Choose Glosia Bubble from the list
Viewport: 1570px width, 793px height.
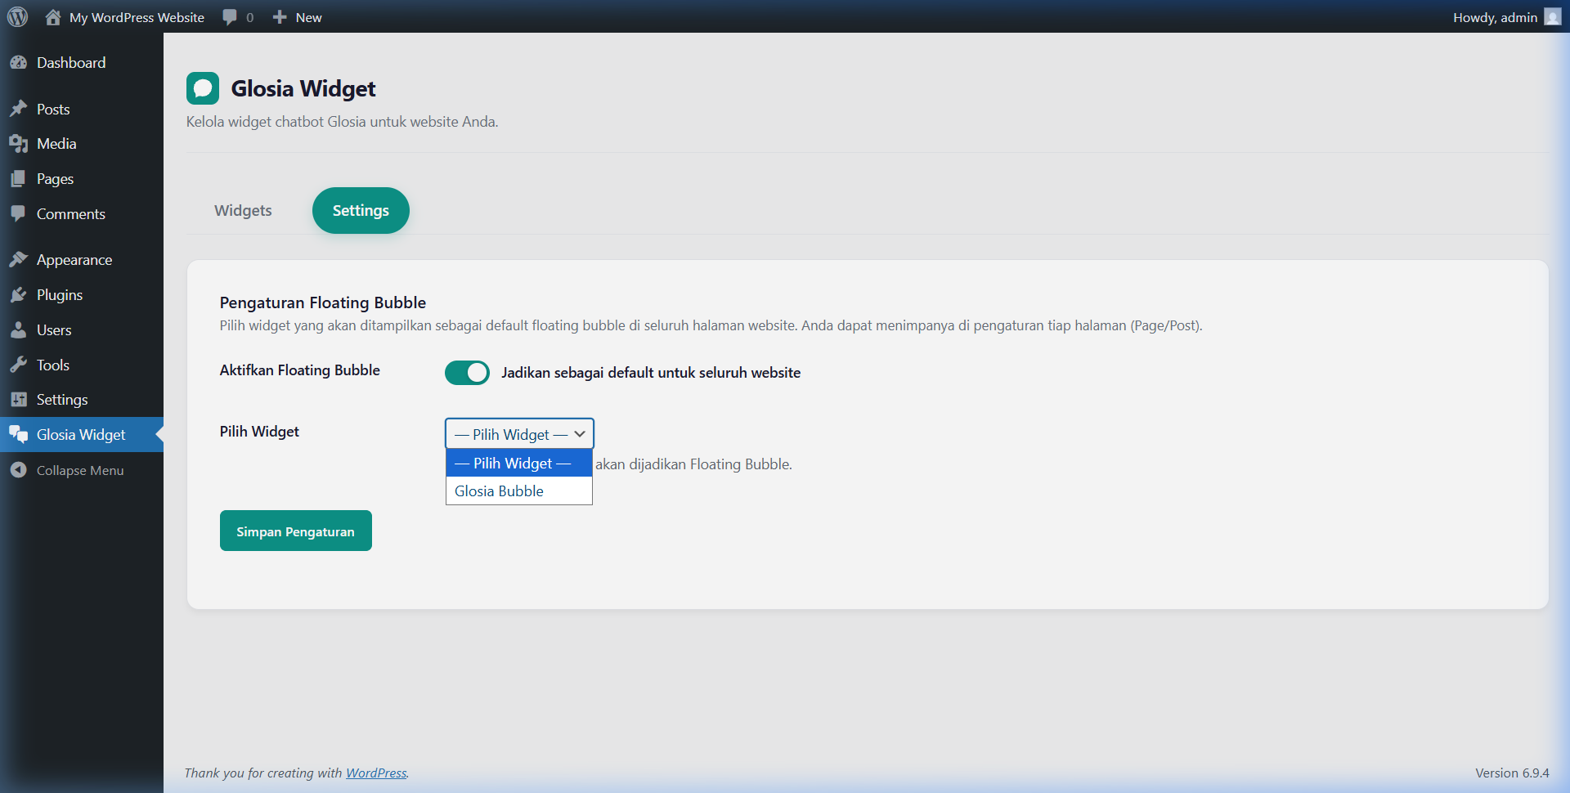click(x=519, y=491)
